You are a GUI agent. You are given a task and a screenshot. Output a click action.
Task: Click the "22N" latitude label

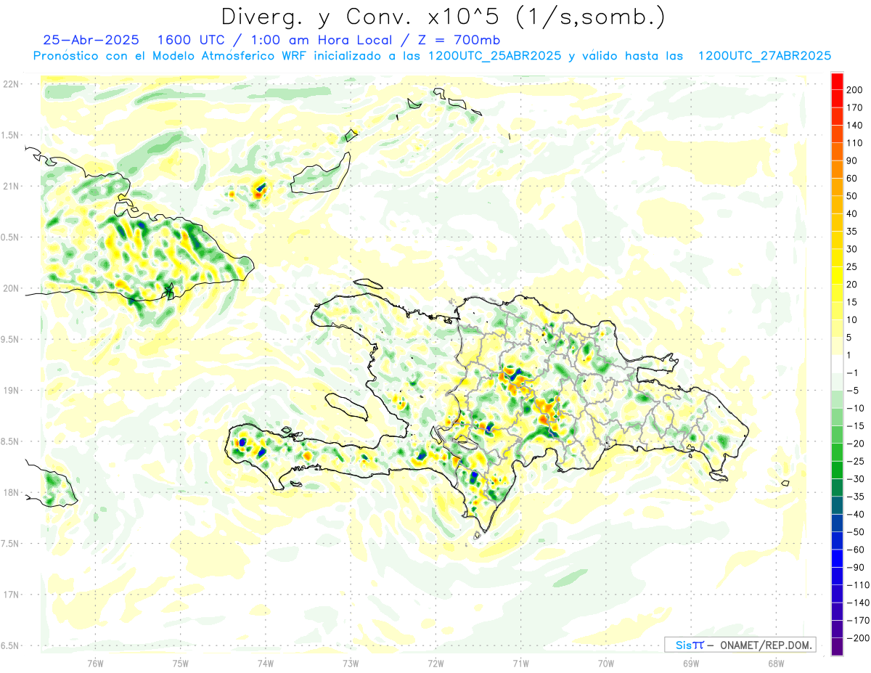[11, 84]
